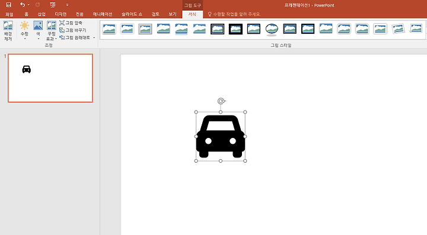Switch to the Animations (애니메이션) tab
Viewport: 427px width, 235px height.
tap(103, 14)
